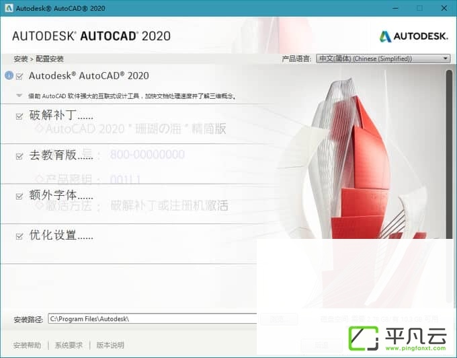Click the blue info icon beside AutoCAD 2020
Screen dimensions: 457x358
9,75
